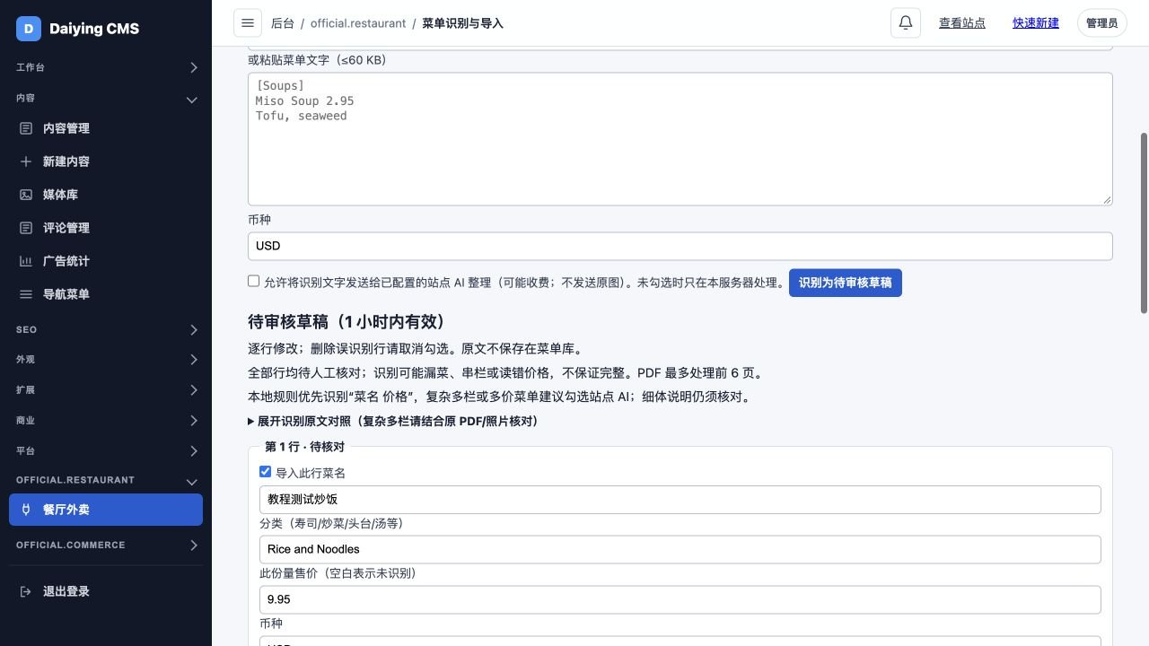Expand 展开识别原文对照 disclosure triangle
The image size is (1149, 646).
(x=251, y=421)
